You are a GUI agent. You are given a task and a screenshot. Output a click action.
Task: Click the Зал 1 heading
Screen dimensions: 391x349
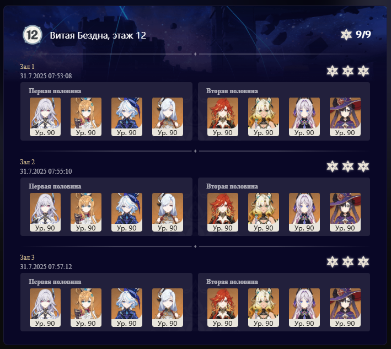(x=27, y=67)
